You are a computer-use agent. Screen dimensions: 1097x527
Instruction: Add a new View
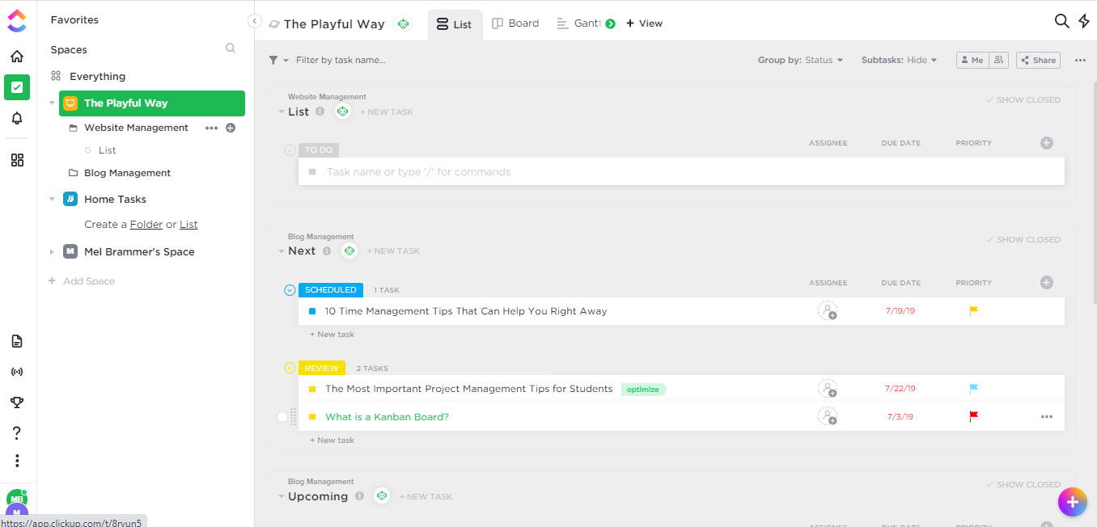645,23
